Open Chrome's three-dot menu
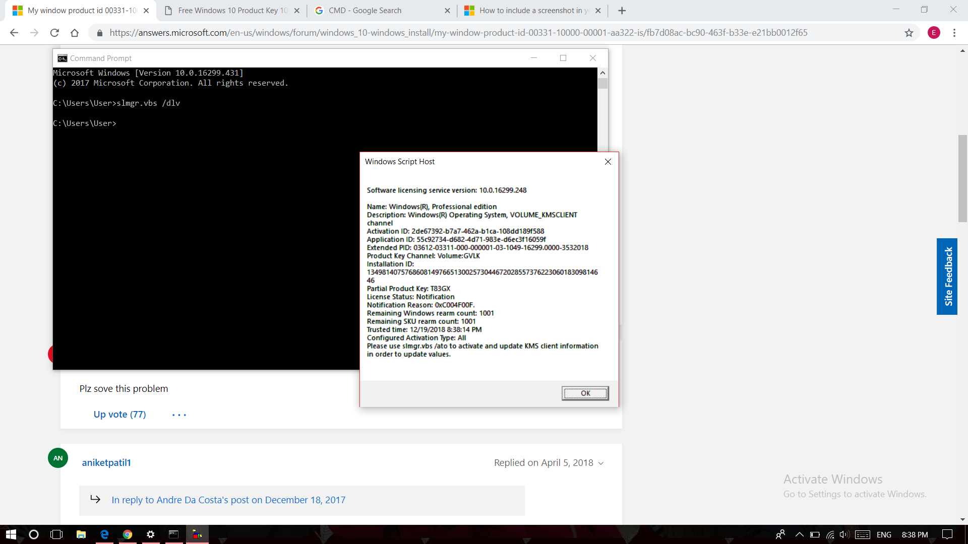 pyautogui.click(x=954, y=33)
